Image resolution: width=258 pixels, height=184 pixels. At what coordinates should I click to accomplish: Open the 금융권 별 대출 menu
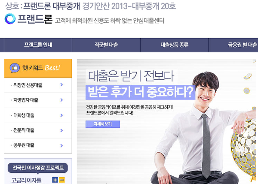click(233, 45)
